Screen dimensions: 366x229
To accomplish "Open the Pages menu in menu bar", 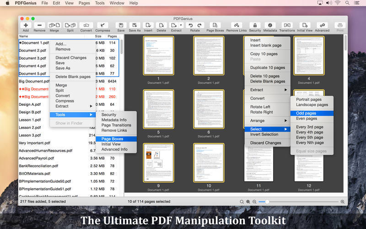I will pyautogui.click(x=84, y=3).
